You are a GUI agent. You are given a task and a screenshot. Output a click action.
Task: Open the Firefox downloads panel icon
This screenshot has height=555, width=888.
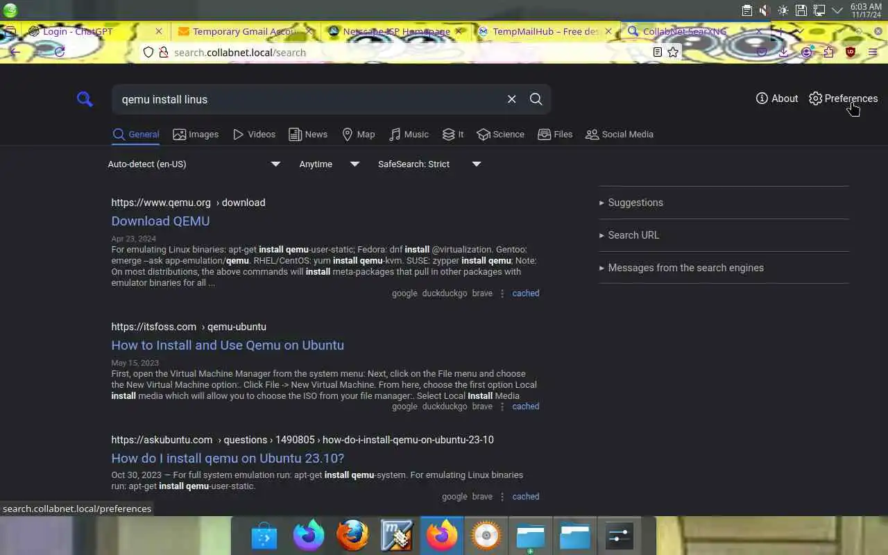pyautogui.click(x=783, y=52)
